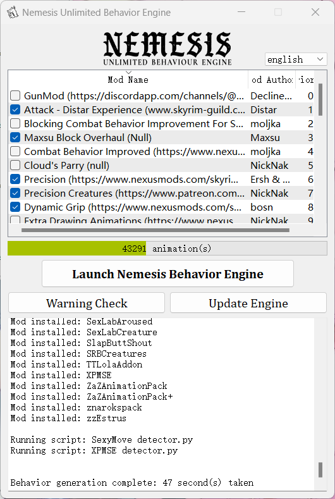
Task: Toggle Precision Creatures checkbox off
Action: pyautogui.click(x=15, y=193)
